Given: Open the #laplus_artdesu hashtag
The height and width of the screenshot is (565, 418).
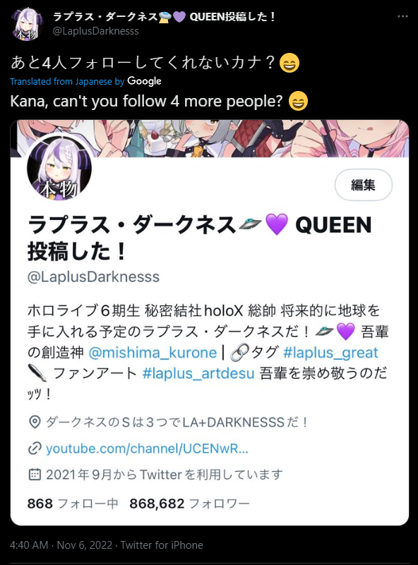Looking at the screenshot, I should [x=198, y=373].
